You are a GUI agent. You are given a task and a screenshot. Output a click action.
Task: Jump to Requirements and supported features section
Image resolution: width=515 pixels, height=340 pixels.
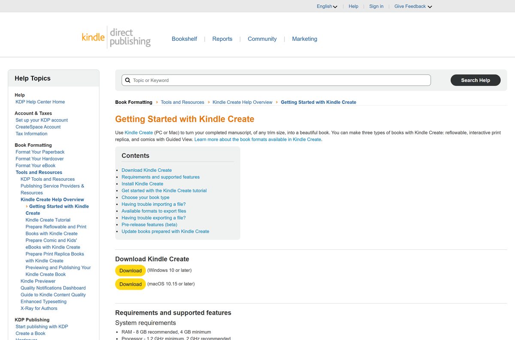tap(161, 177)
